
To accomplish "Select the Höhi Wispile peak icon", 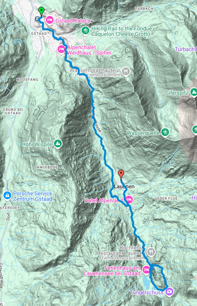I will (58, 144).
